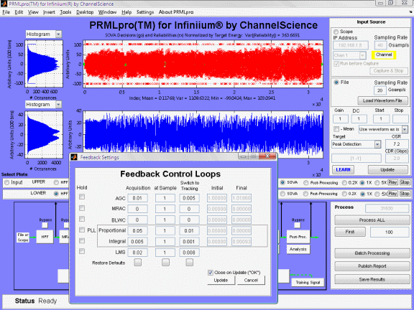Open the Chan 1 channel dropdown
This screenshot has height=310, width=414.
[x=363, y=55]
